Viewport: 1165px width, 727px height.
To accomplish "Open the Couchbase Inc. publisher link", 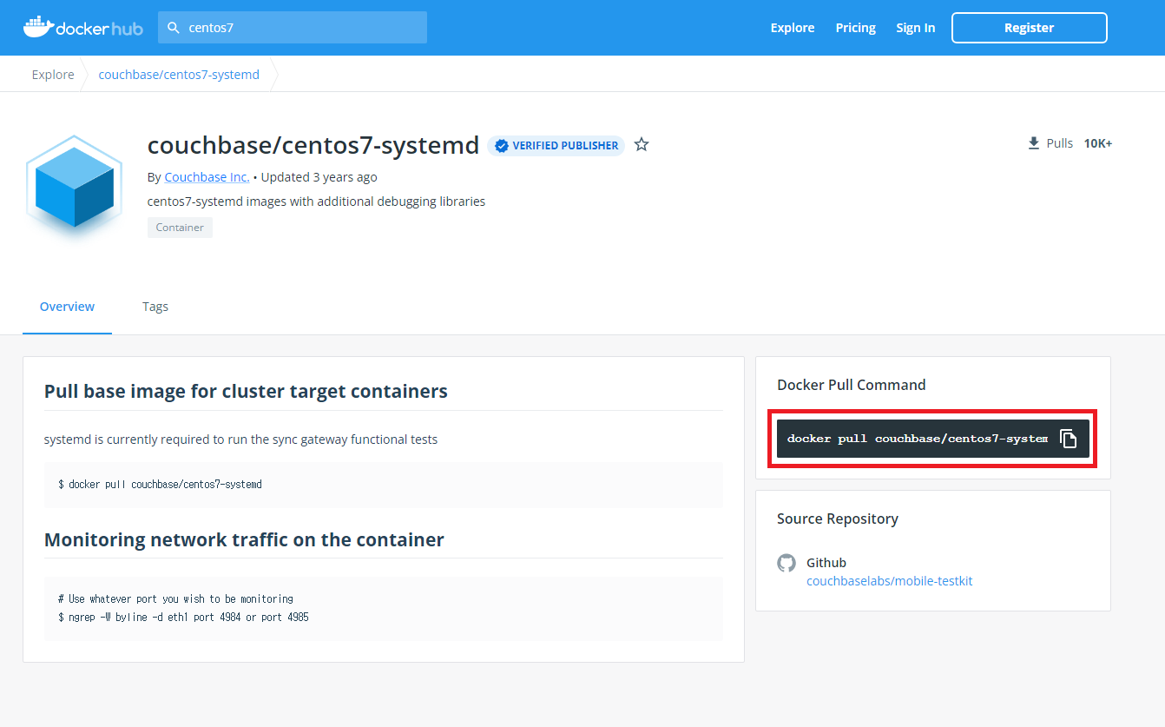I will [x=207, y=177].
